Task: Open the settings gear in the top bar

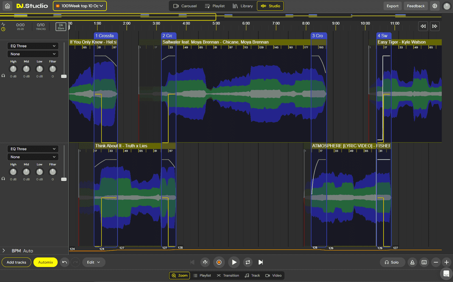Action: 435,6
